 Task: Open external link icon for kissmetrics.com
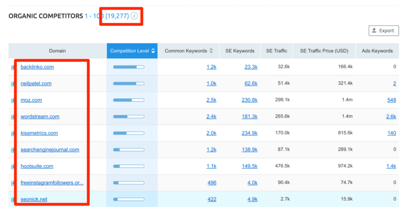[13, 133]
